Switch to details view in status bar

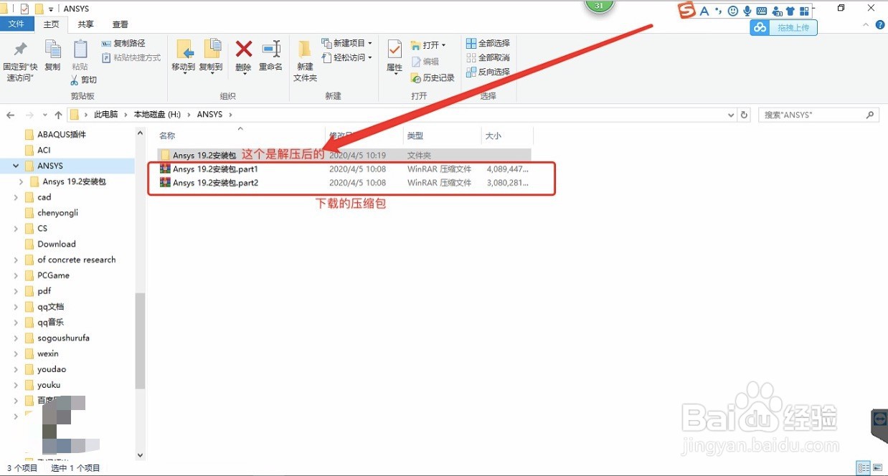(x=864, y=467)
